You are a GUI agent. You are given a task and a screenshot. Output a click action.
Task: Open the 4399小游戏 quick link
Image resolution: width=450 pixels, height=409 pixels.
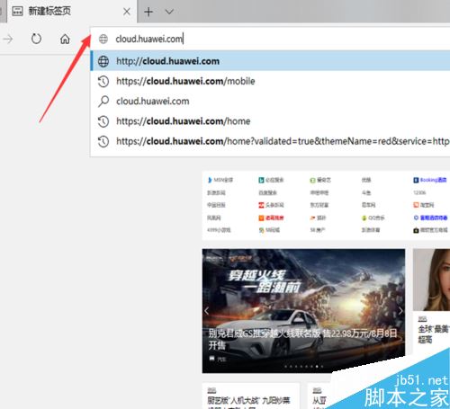219,230
